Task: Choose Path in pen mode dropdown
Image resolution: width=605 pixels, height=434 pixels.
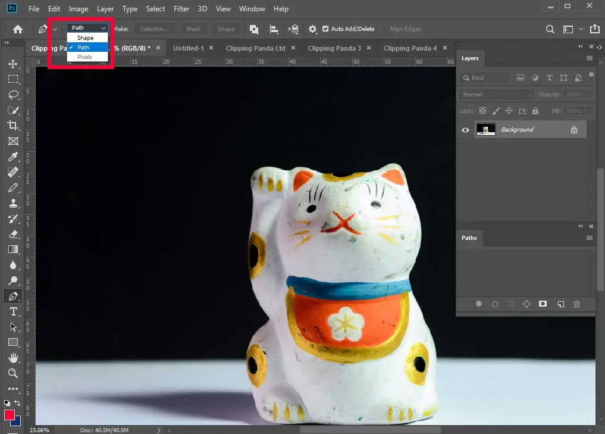Action: pos(87,47)
